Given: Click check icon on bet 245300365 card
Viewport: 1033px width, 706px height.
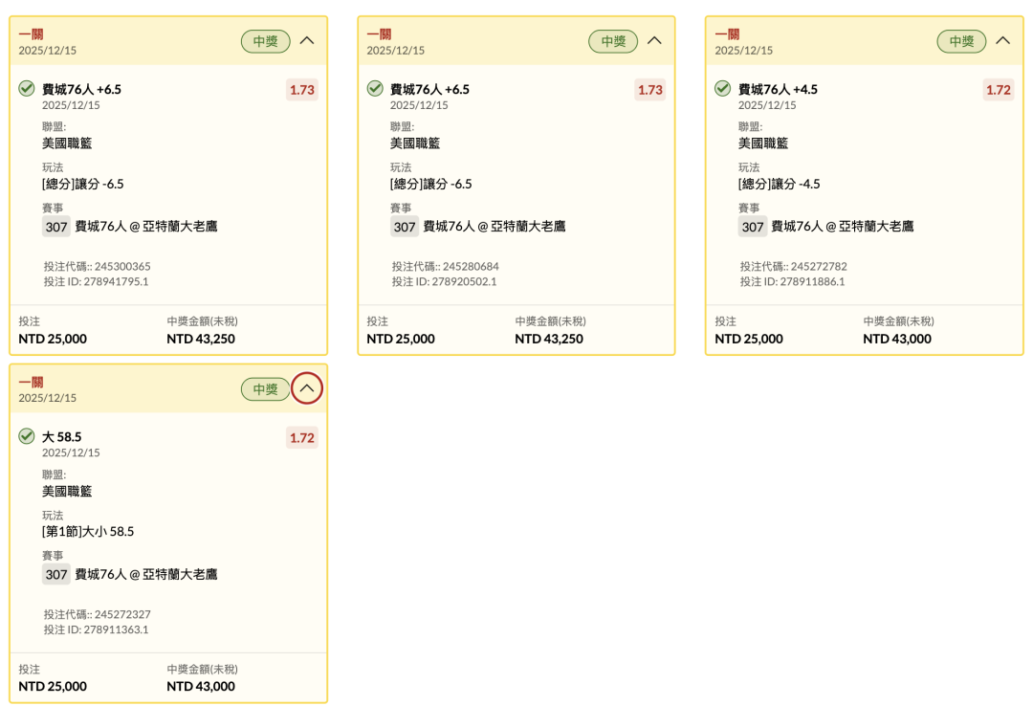Looking at the screenshot, I should coord(27,89).
